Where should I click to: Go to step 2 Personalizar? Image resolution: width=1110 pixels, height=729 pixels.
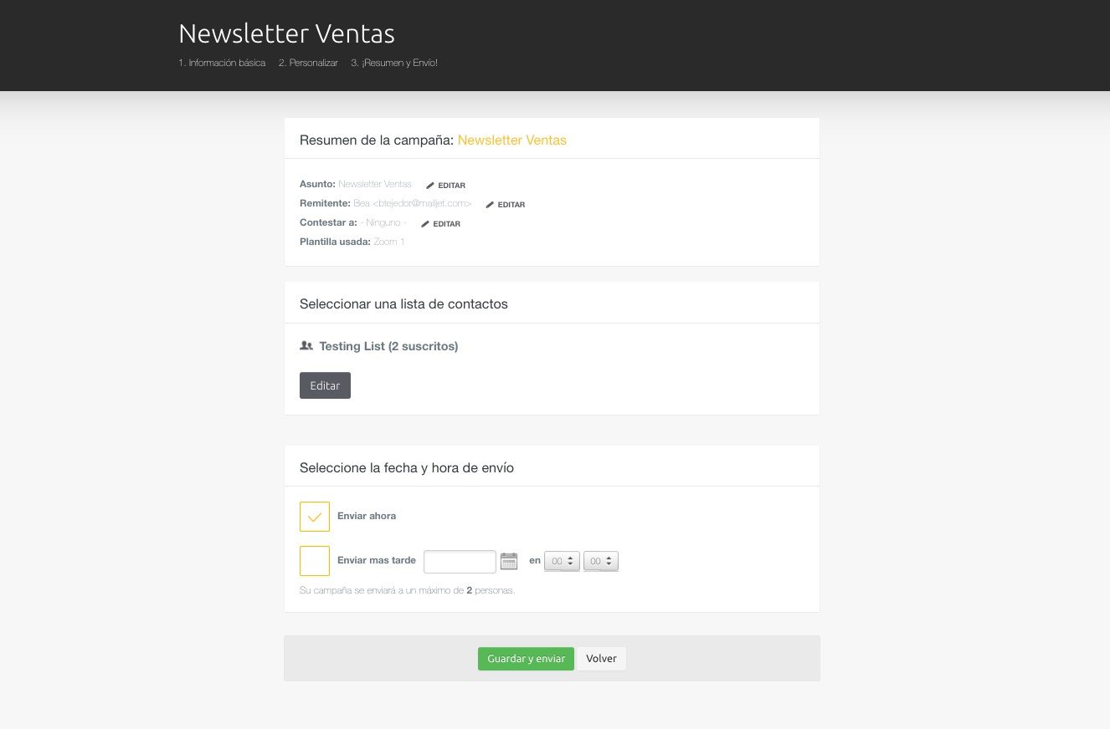click(308, 63)
